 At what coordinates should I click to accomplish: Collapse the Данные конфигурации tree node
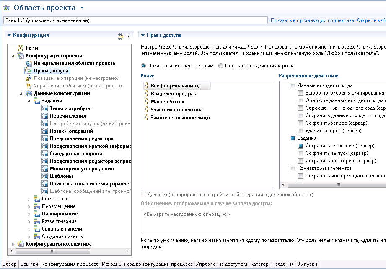(x=21, y=94)
